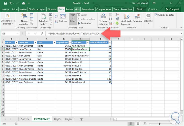Click the Compartir share button
The height and width of the screenshot is (126, 184).
pos(173,9)
